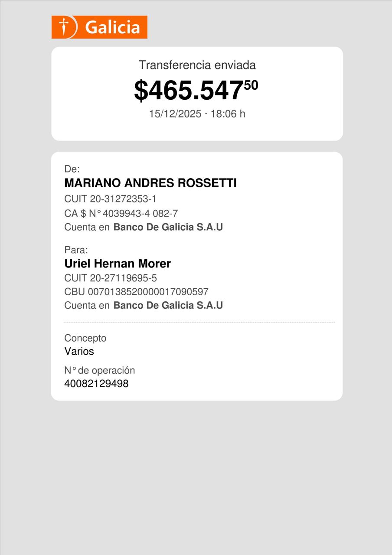This screenshot has height=555, width=392.
Task: Click the recipient CUIT 20-27119695-5
Action: pos(111,278)
